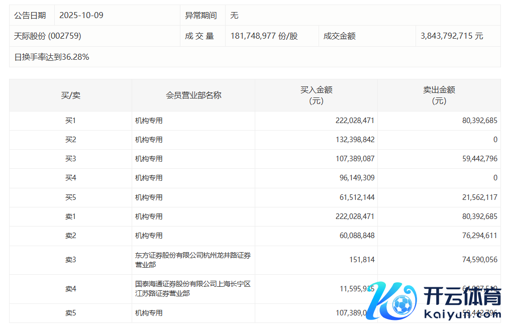The height and width of the screenshot is (331, 509).
Task: Click the turnover amount 3,843,792,715 元
Action: [x=452, y=36]
